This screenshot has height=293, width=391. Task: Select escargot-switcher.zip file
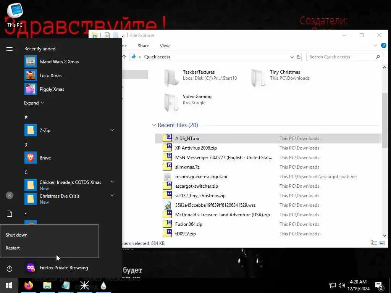point(268,186)
